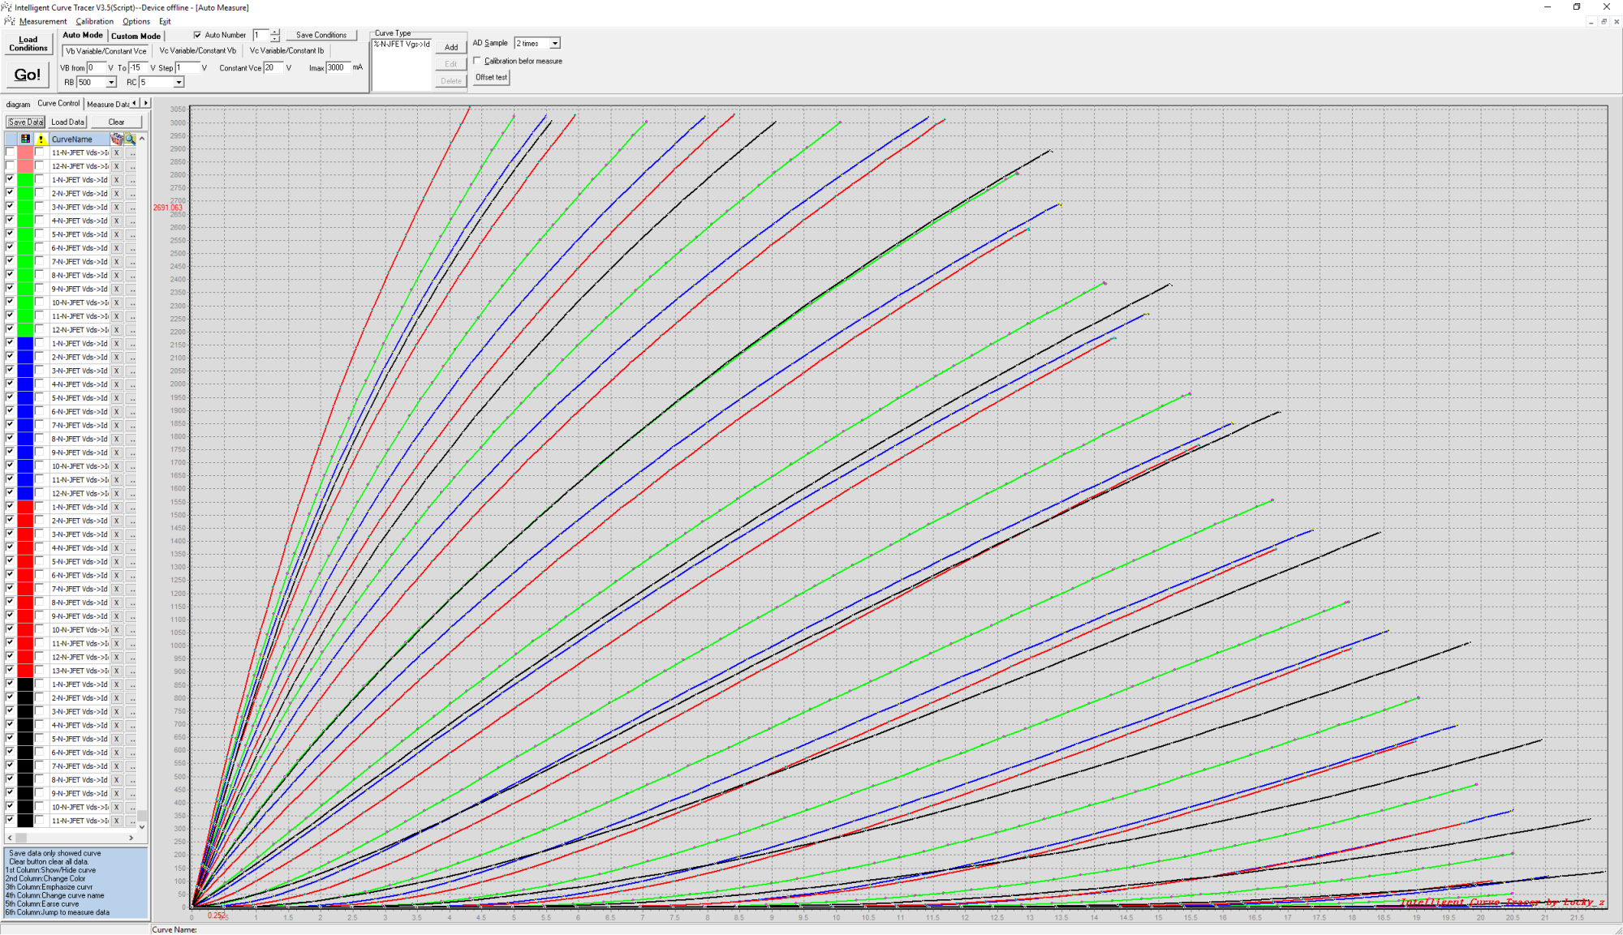Open the Calibration menu
The height and width of the screenshot is (935, 1623).
[94, 21]
